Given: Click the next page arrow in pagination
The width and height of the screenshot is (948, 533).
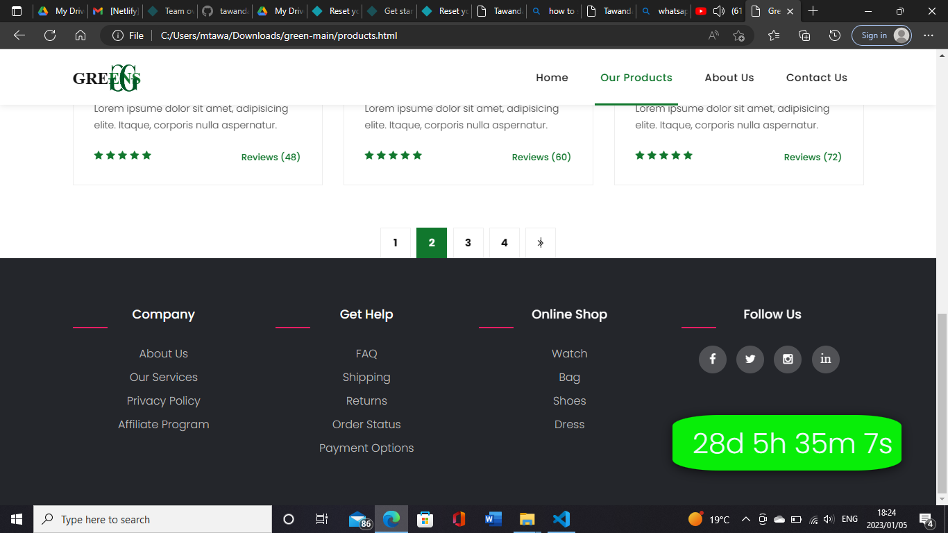Looking at the screenshot, I should pyautogui.click(x=541, y=243).
